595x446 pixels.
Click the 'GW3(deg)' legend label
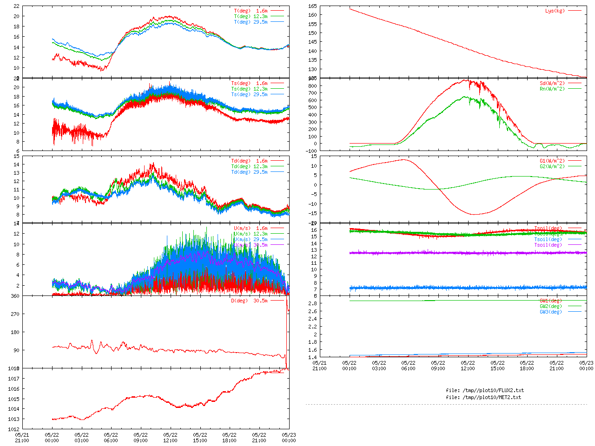tap(551, 312)
